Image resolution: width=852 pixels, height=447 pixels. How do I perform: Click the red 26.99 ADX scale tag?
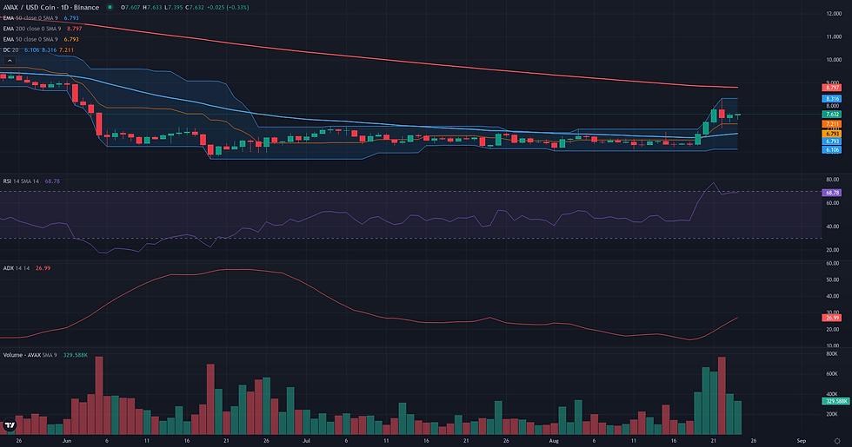coord(831,318)
